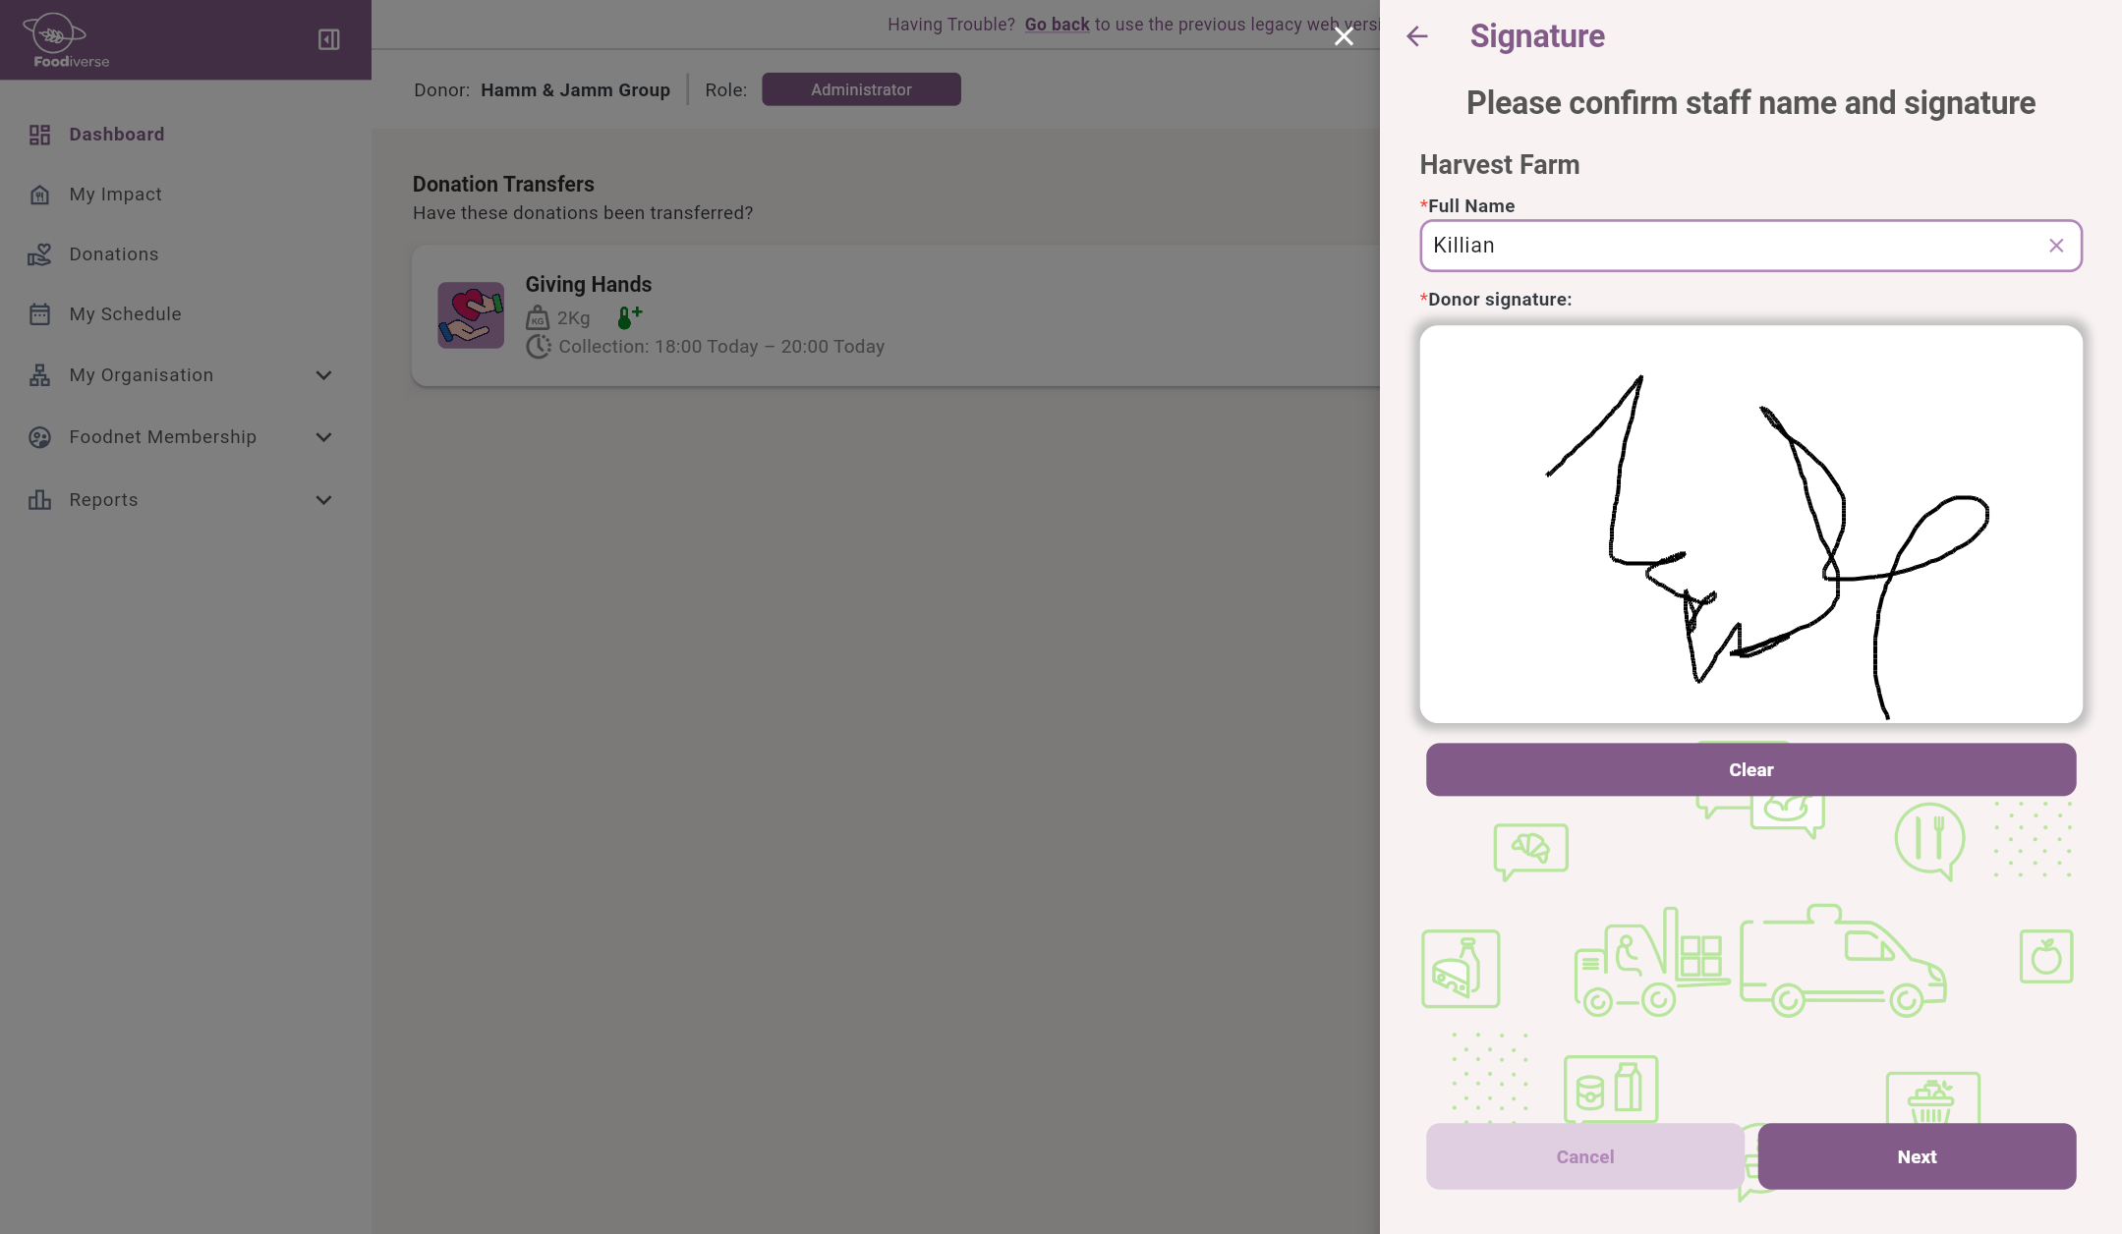Expand the Reports submenu chevron
The width and height of the screenshot is (2122, 1234).
[x=323, y=500]
